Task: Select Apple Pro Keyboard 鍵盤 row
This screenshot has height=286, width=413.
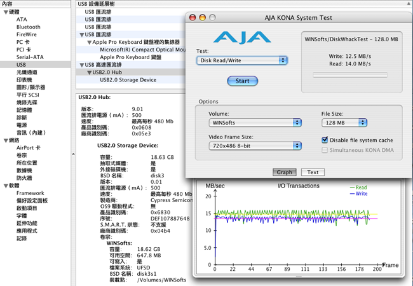Action: click(x=131, y=57)
